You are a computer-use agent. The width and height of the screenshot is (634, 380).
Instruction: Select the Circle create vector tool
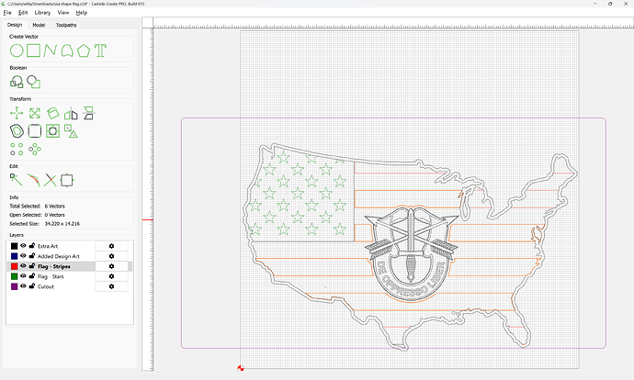pos(17,50)
